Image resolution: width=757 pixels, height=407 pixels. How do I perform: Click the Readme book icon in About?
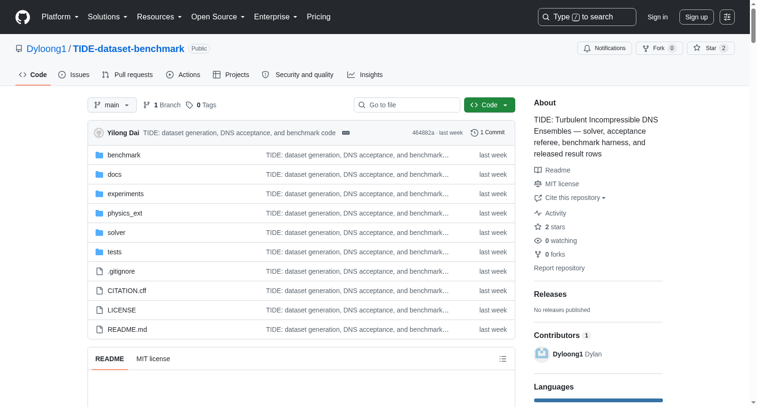coord(538,170)
